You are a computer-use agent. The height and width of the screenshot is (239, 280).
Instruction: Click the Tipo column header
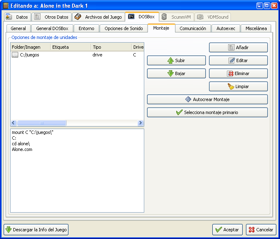click(x=111, y=47)
